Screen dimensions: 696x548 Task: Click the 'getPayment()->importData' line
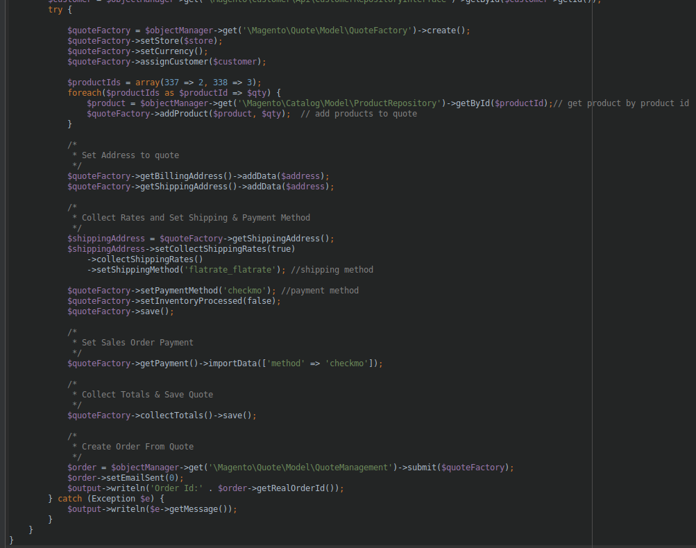225,363
